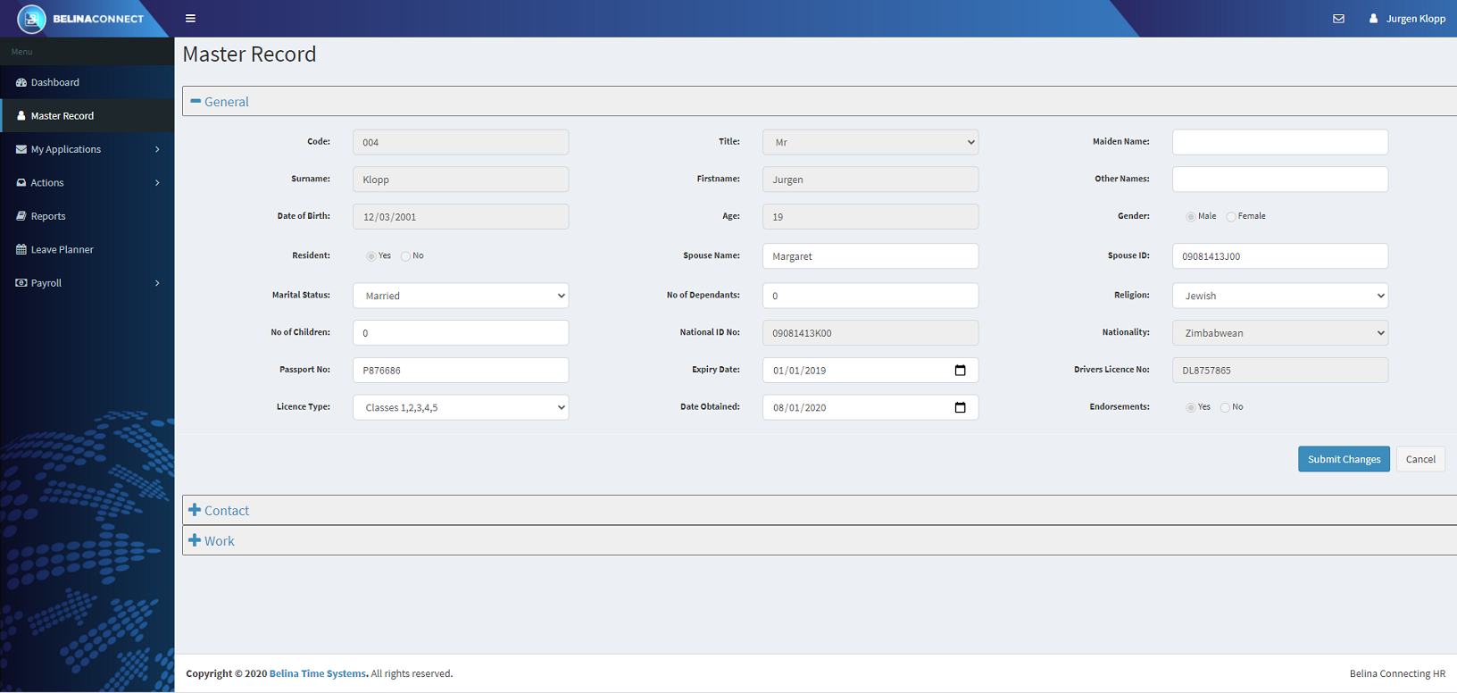Open Dashboard from the sidebar

[87, 82]
